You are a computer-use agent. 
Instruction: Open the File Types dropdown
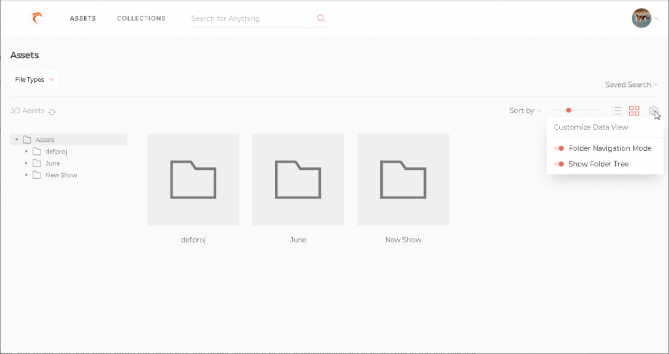(34, 80)
